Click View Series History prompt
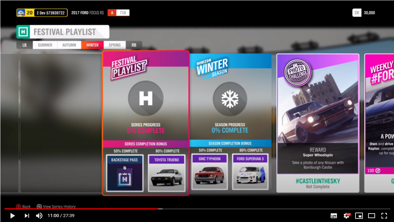394x222 pixels. [56, 206]
